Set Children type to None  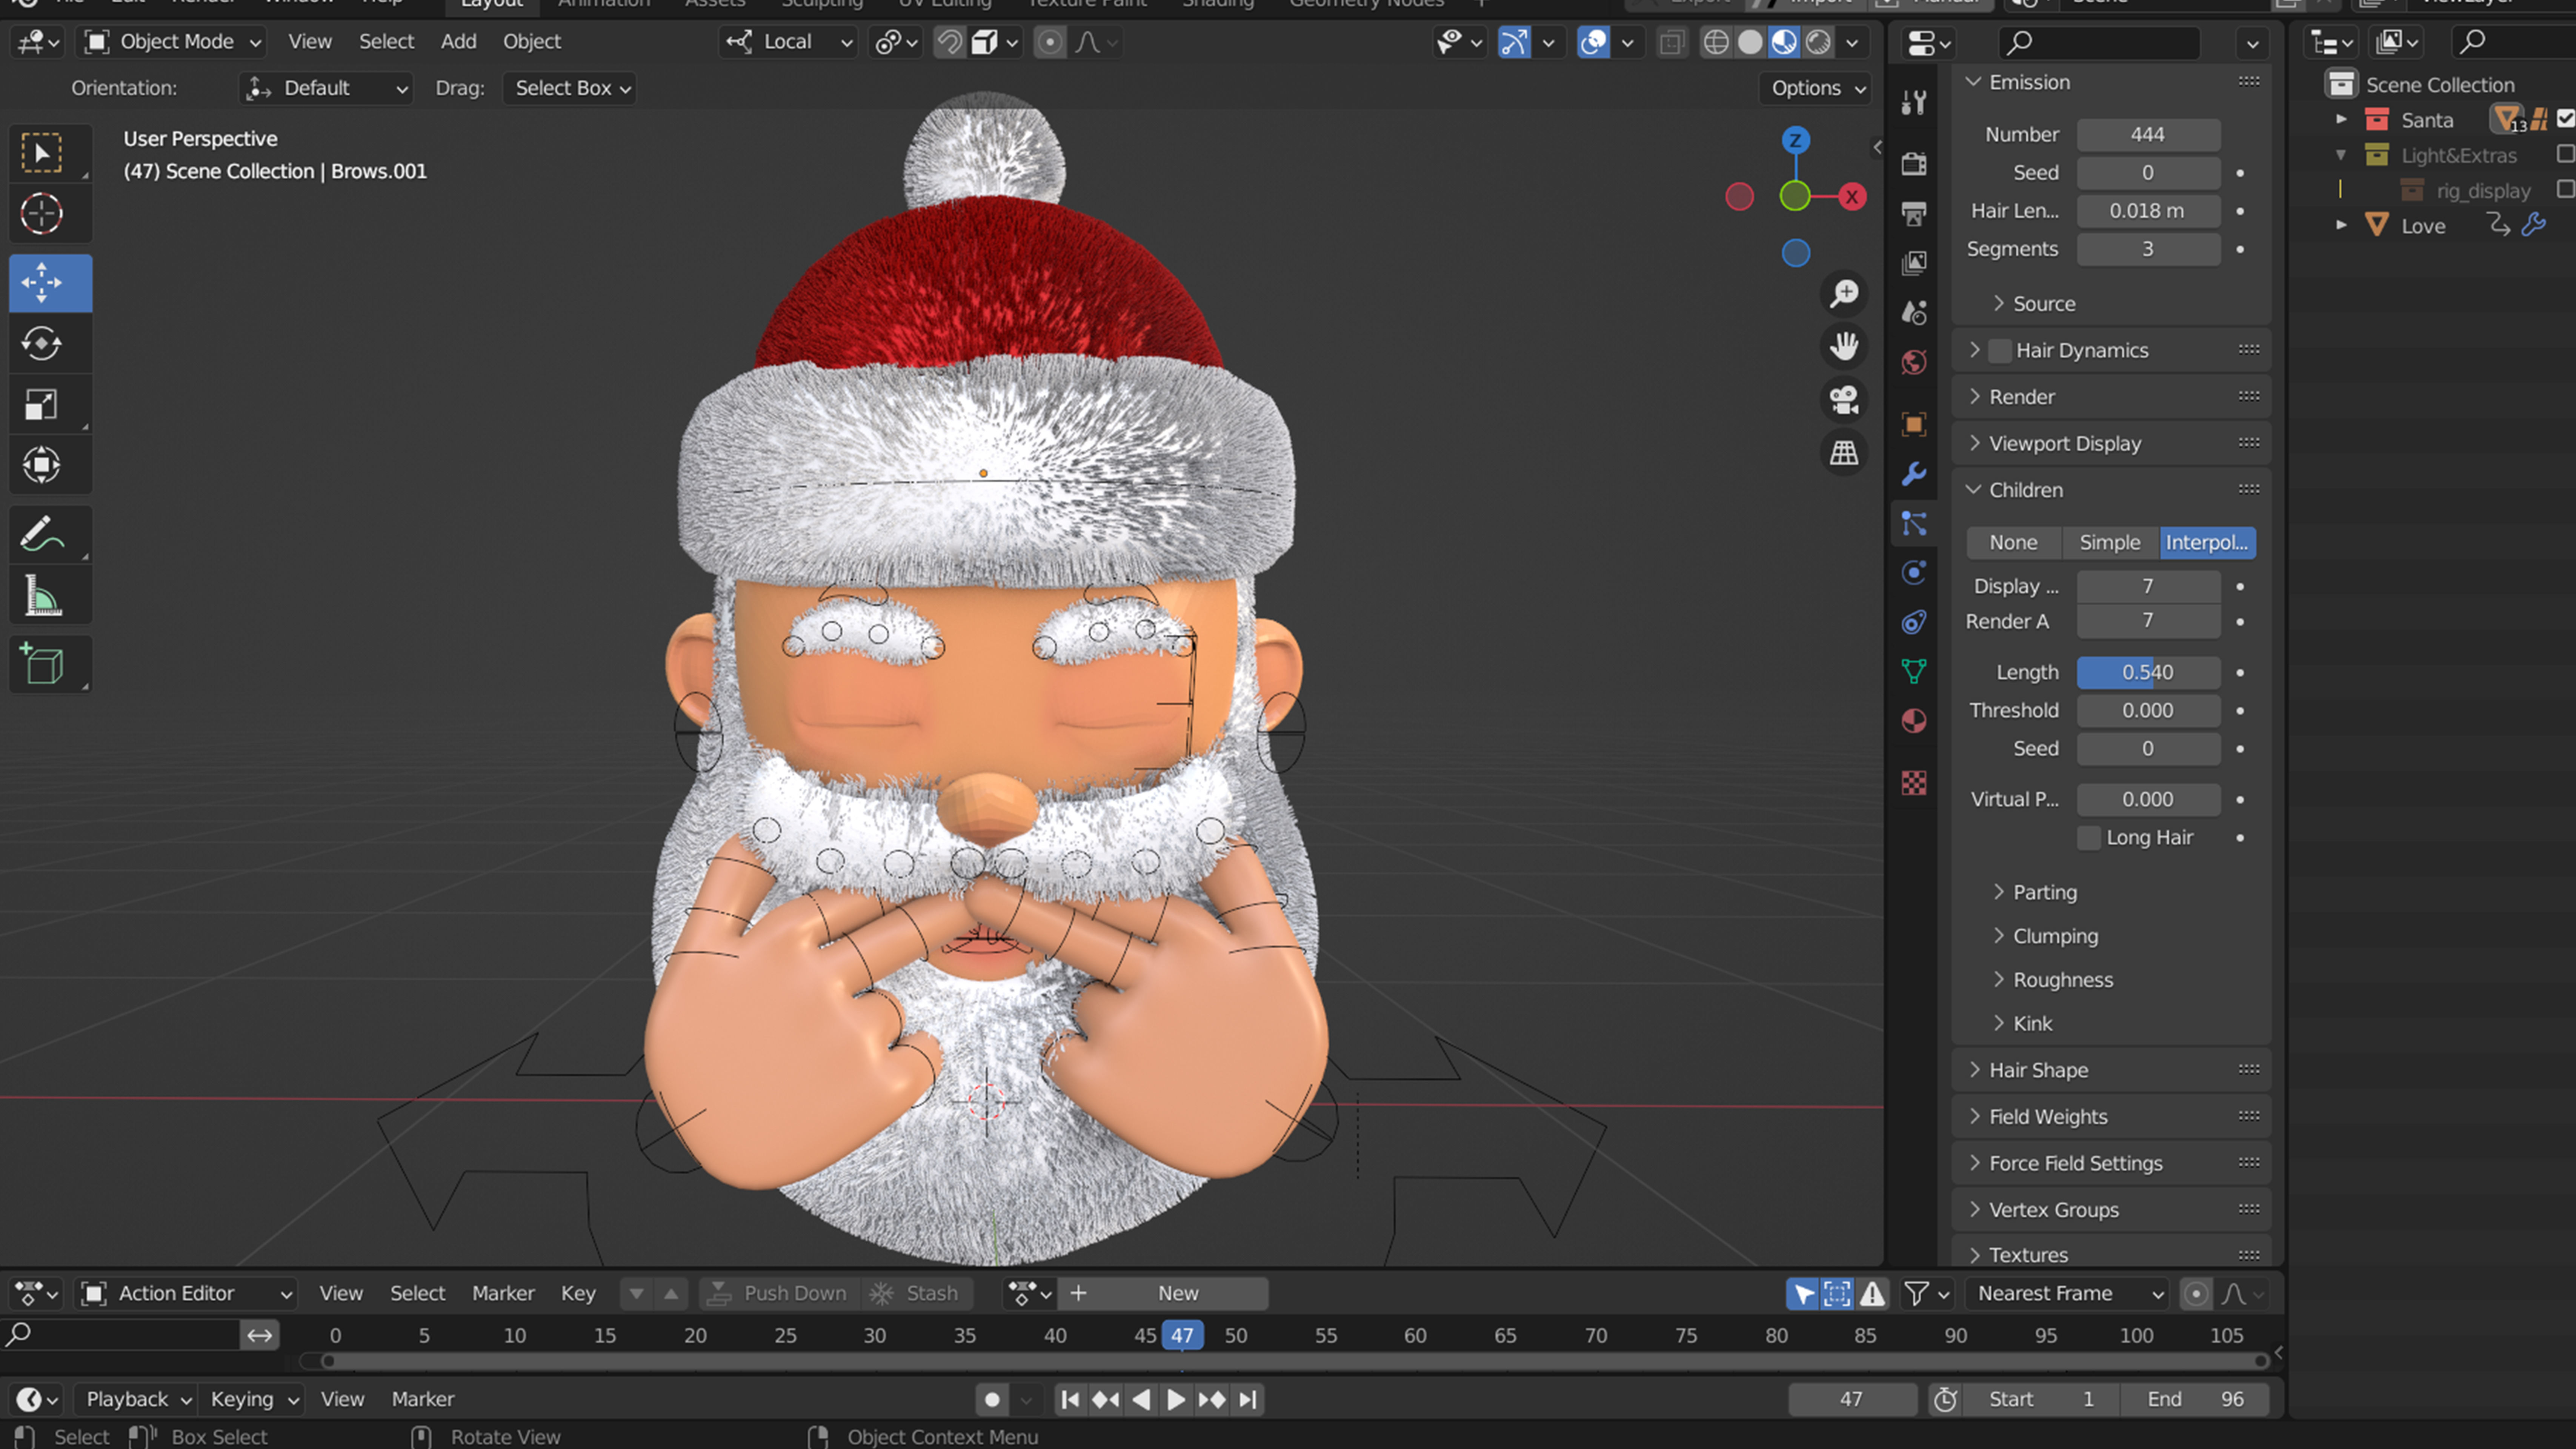click(2013, 543)
